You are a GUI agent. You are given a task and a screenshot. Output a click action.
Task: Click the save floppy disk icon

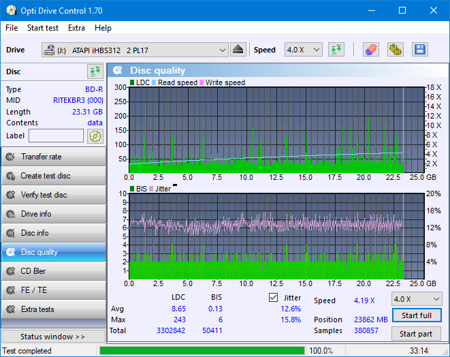[419, 50]
